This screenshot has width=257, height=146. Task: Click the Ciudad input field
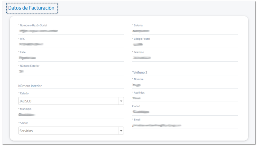[x=185, y=112]
